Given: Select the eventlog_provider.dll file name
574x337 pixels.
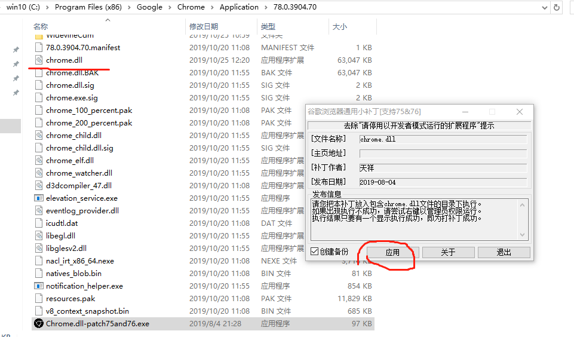Looking at the screenshot, I should [82, 210].
